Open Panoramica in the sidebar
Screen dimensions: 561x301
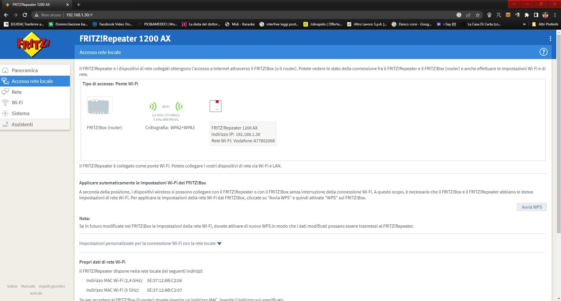(x=35, y=70)
